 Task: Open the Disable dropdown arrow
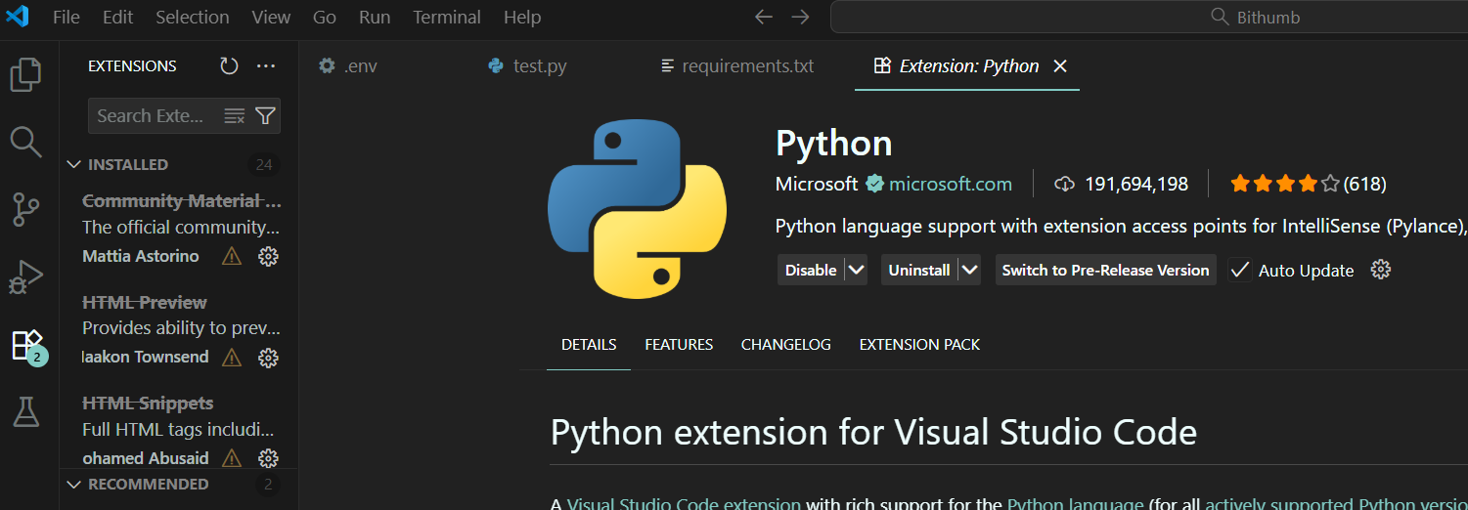(856, 270)
